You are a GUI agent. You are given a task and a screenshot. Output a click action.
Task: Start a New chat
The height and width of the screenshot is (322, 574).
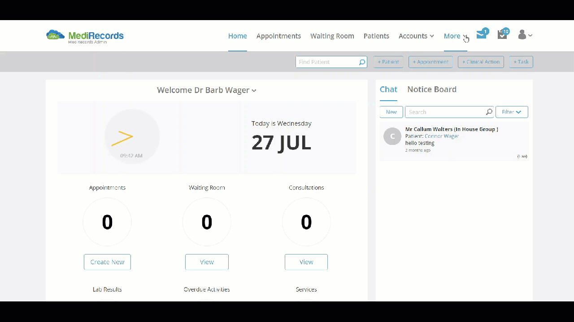point(391,112)
